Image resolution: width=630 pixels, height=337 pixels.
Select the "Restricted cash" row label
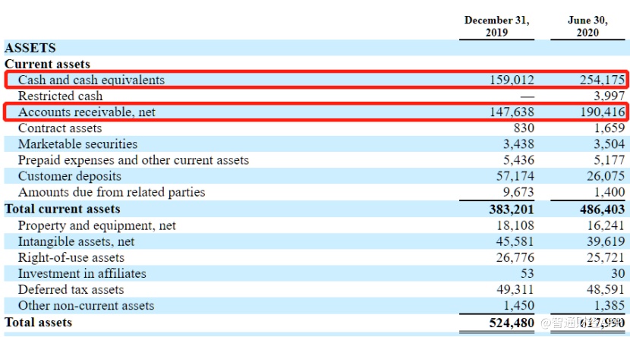[x=60, y=96]
